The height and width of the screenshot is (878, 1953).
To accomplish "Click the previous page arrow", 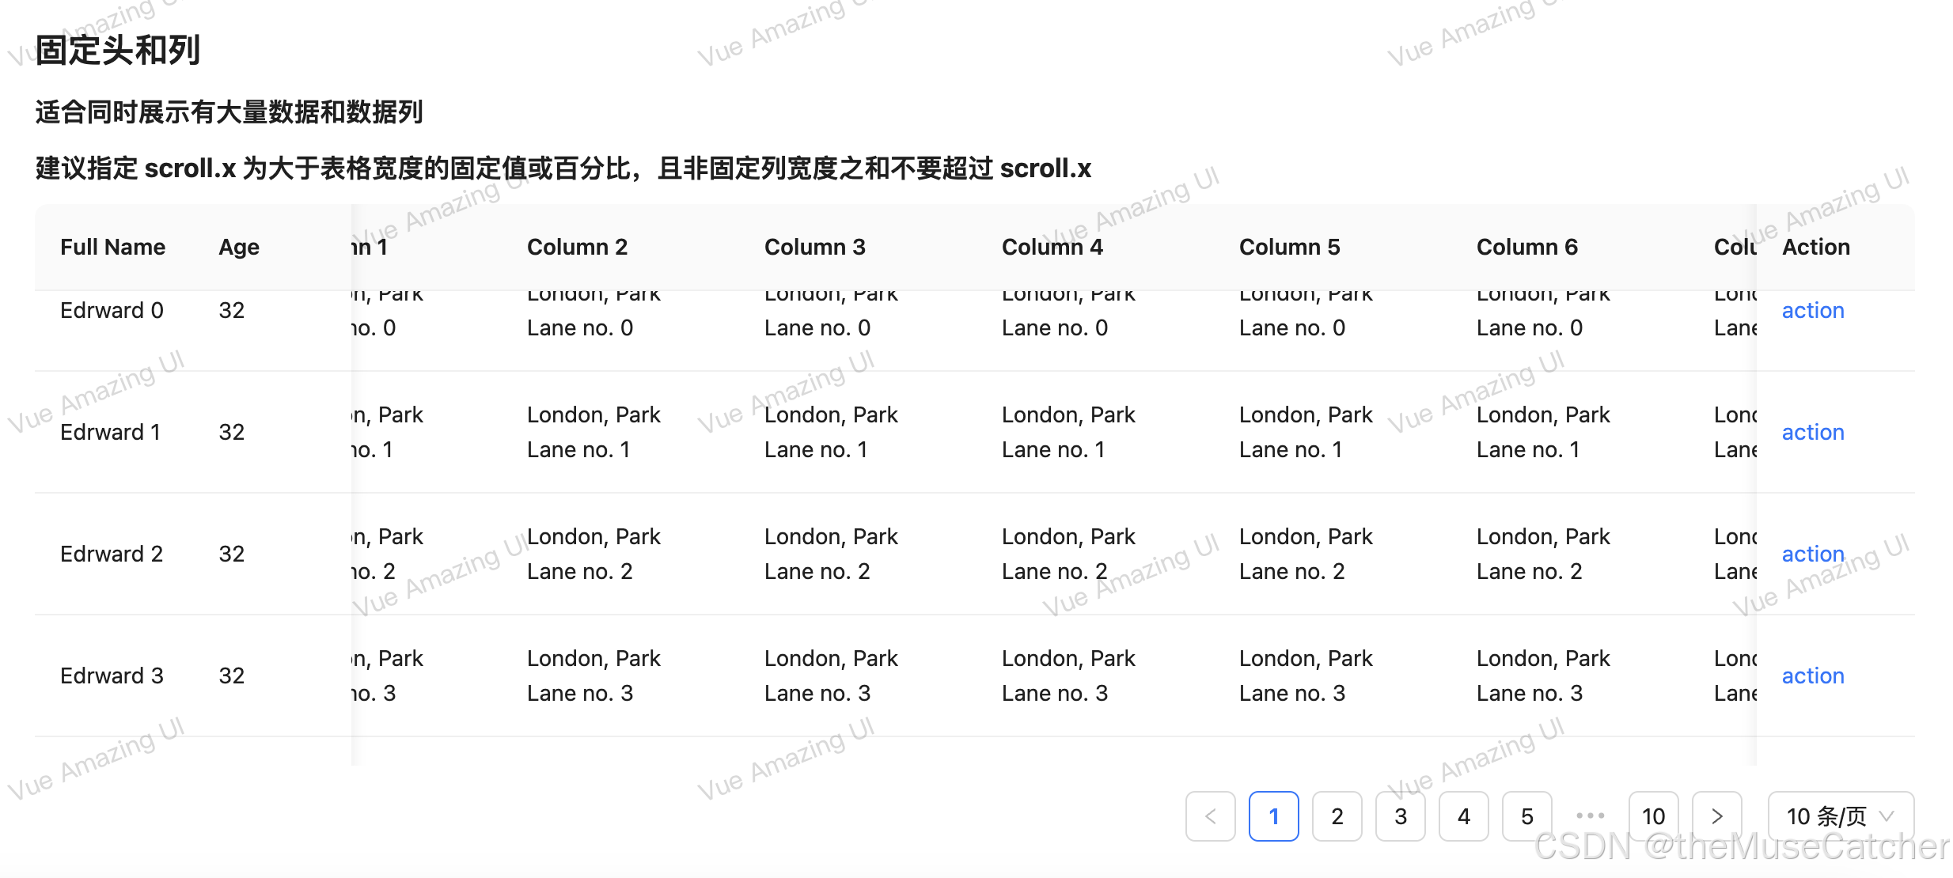I will point(1211,816).
